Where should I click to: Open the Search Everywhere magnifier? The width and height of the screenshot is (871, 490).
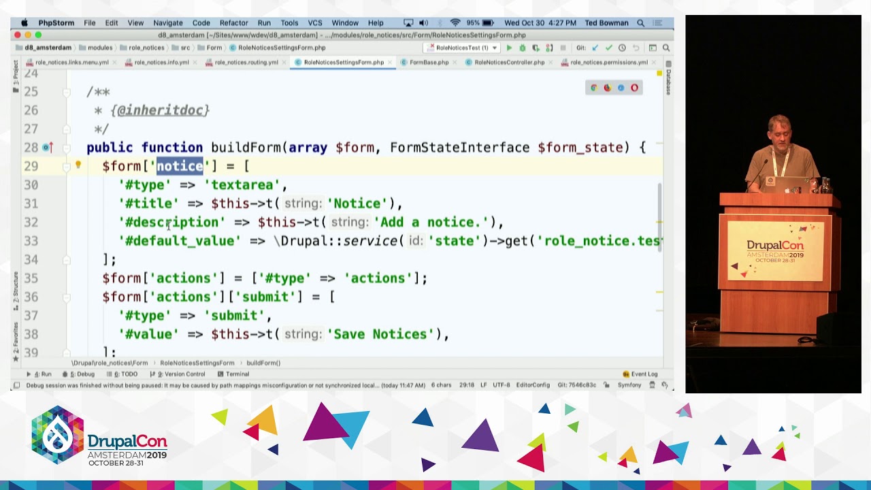point(666,48)
